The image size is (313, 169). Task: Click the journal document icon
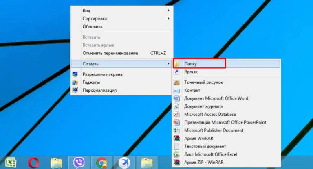click(x=176, y=106)
